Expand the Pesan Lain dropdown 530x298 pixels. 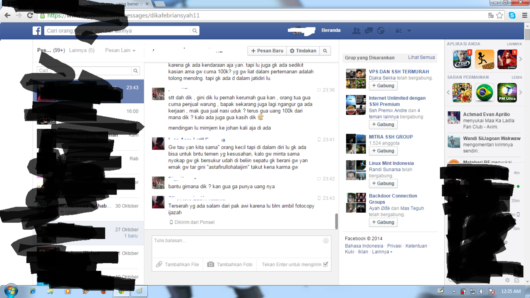[120, 50]
